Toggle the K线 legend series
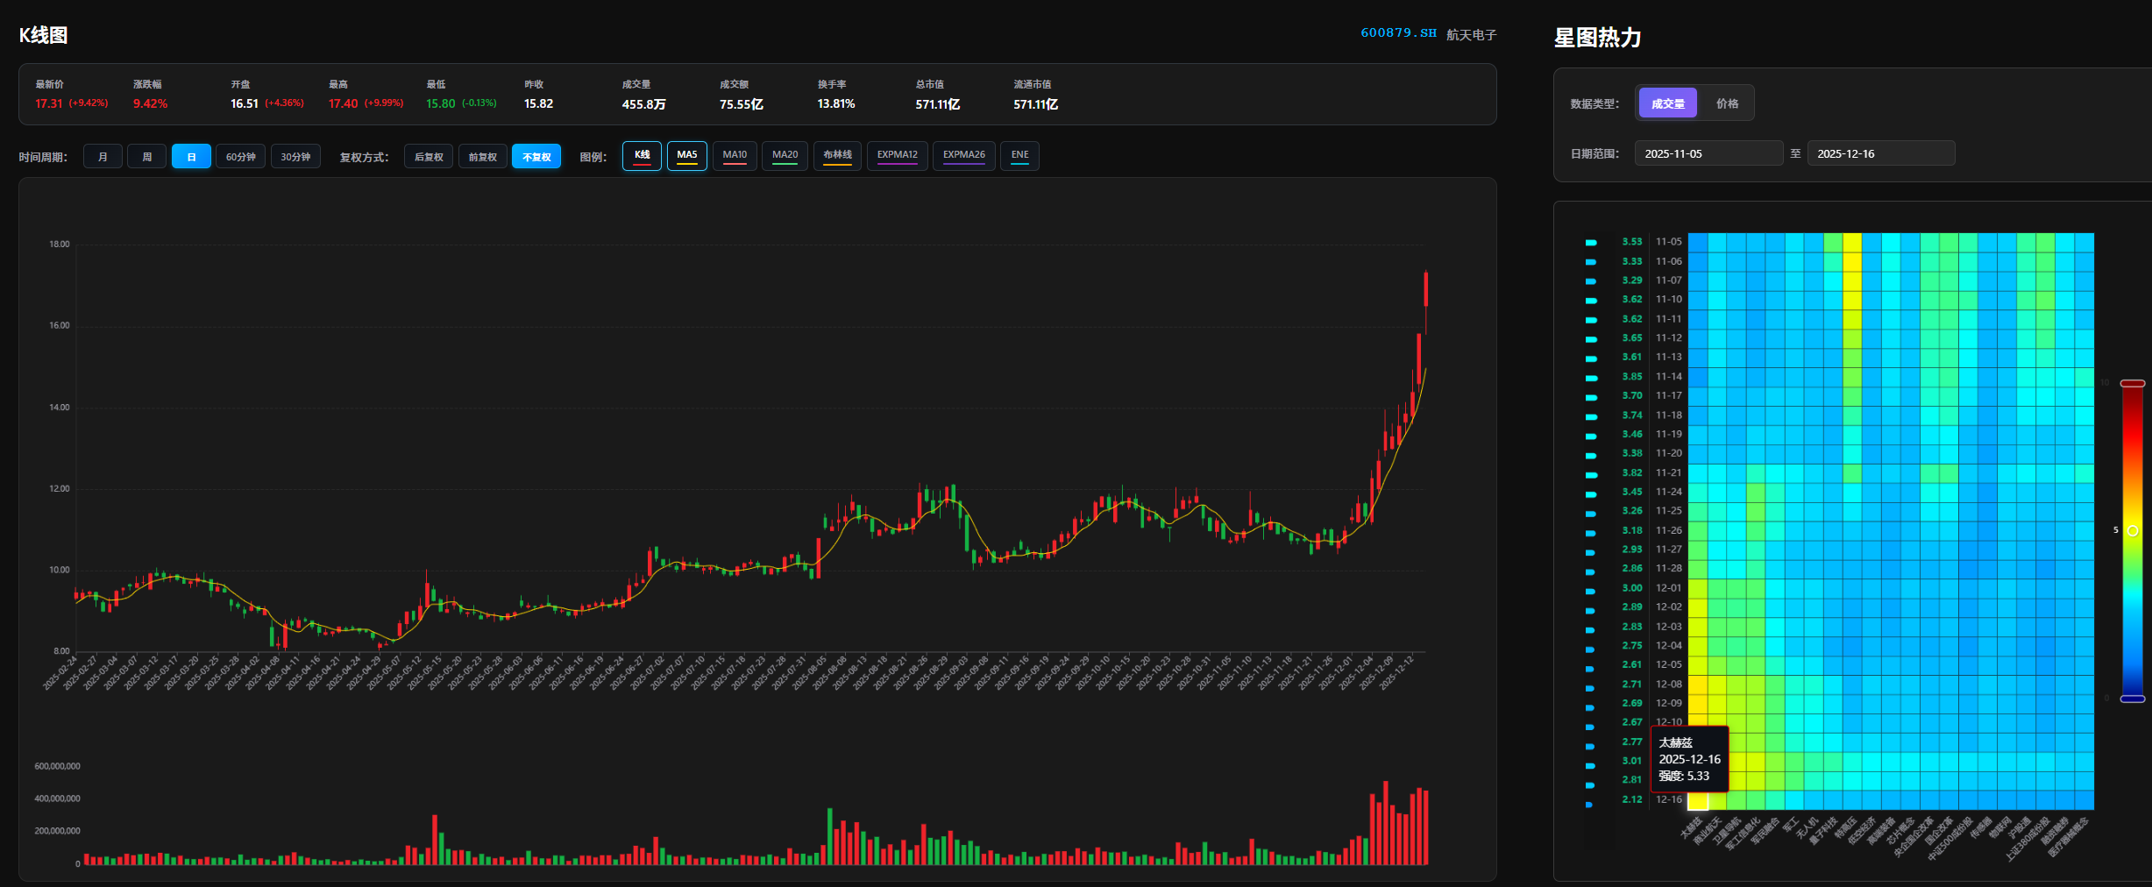This screenshot has height=887, width=2152. [642, 156]
